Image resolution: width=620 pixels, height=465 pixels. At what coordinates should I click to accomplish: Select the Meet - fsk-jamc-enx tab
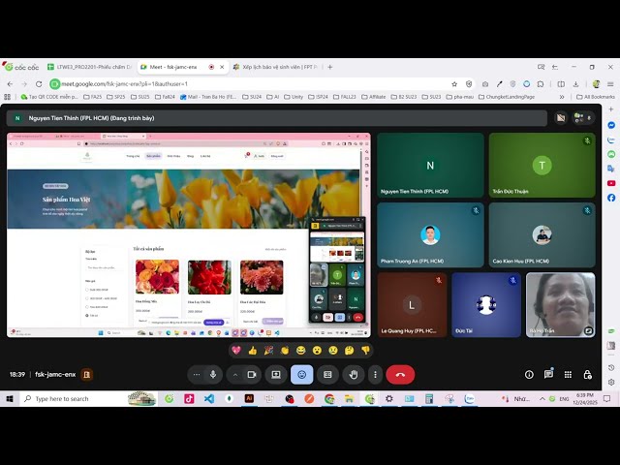(183, 67)
